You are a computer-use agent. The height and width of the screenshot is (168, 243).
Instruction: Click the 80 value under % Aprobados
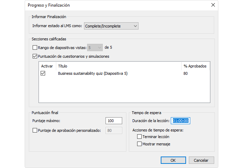[x=185, y=73]
